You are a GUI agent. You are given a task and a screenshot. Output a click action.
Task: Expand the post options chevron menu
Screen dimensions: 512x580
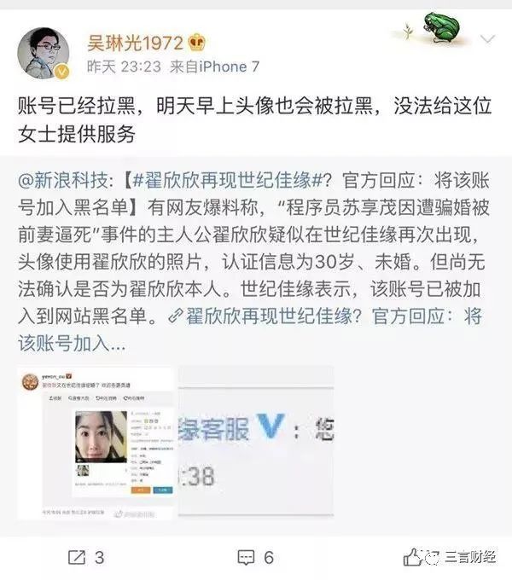487,39
